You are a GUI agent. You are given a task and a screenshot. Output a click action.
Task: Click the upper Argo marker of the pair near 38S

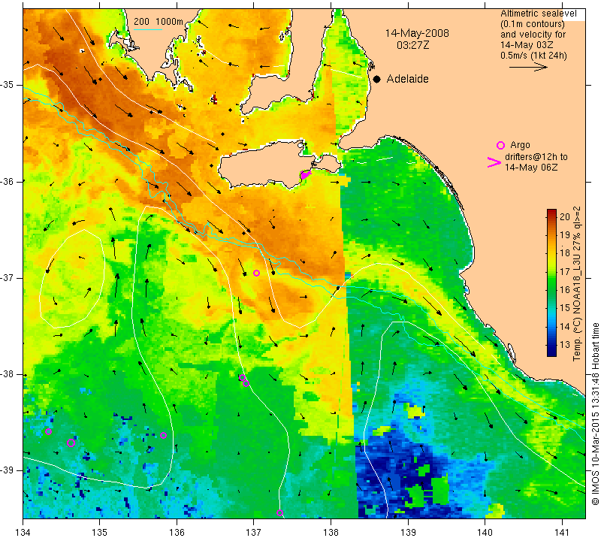click(x=242, y=378)
